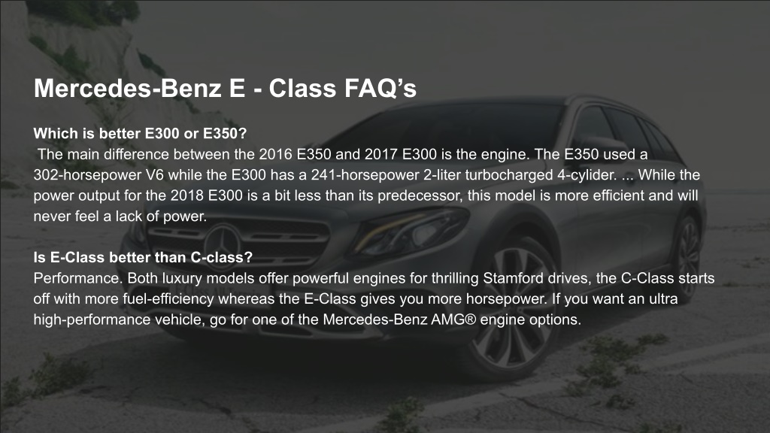Click the "Is E-Class better than C-class?" heading
The image size is (770, 433).
pyautogui.click(x=143, y=257)
